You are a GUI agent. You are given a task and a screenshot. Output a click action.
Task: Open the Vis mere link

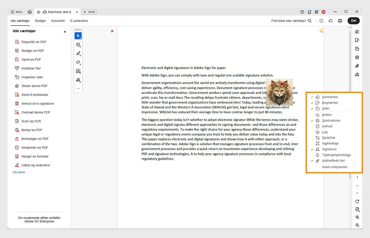point(18,172)
